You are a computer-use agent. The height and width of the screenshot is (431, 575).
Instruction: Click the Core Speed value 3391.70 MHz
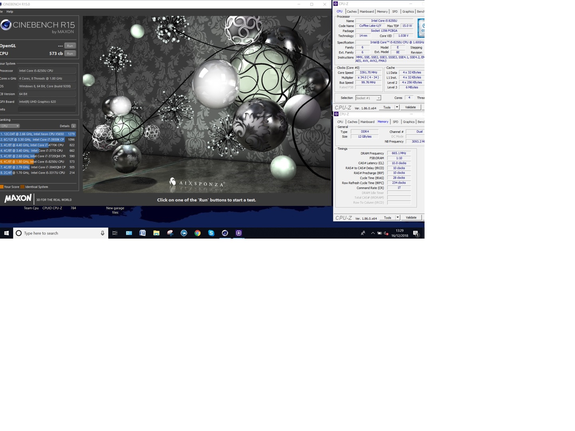pos(368,73)
